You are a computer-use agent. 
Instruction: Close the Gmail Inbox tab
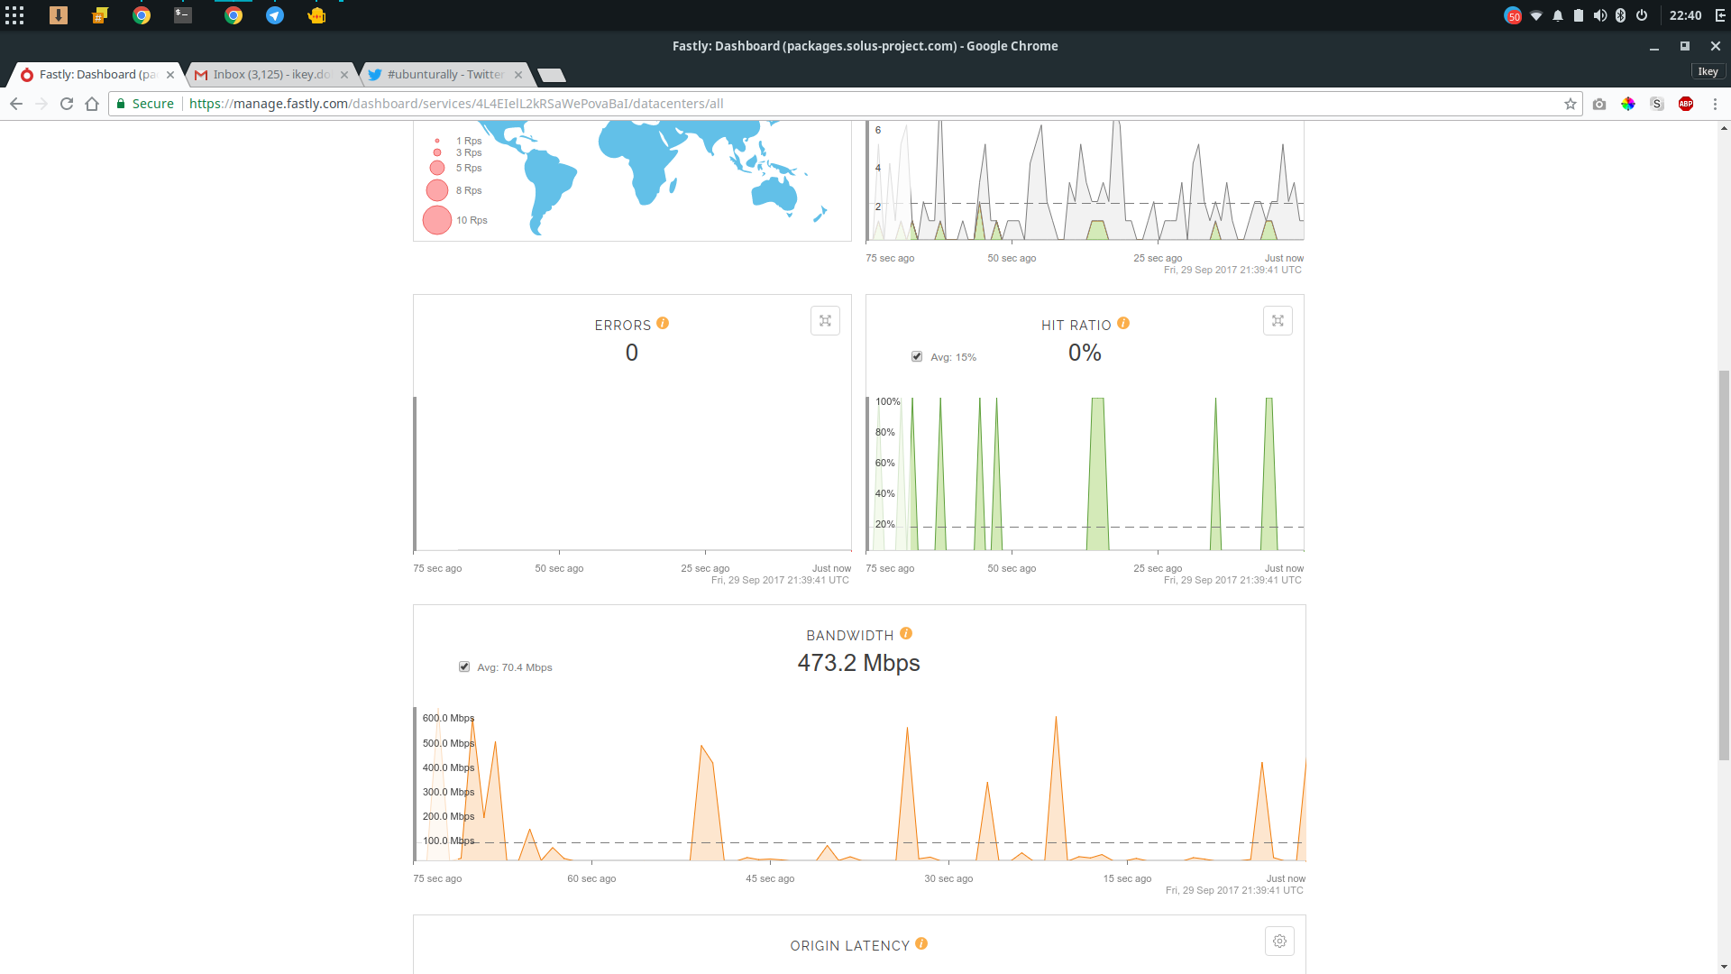click(x=344, y=75)
